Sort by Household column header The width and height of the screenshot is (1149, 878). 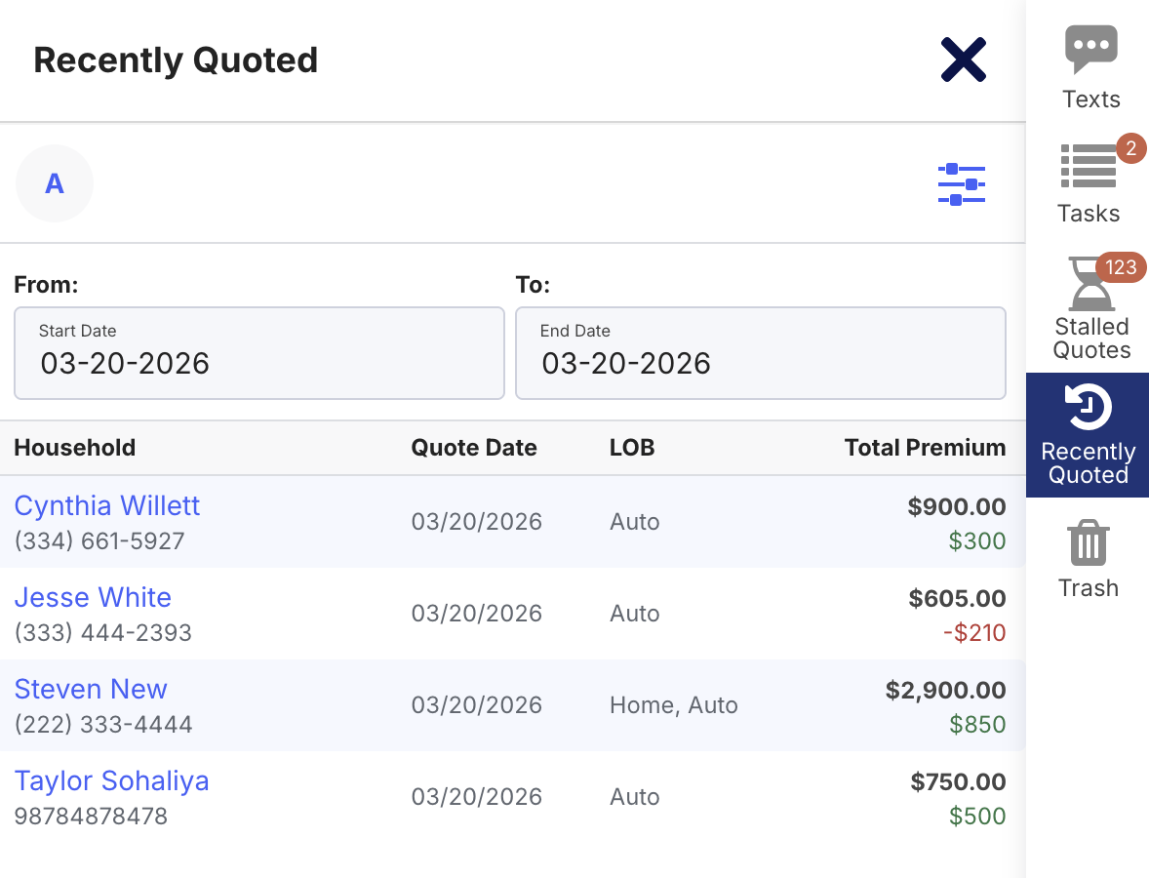[75, 448]
